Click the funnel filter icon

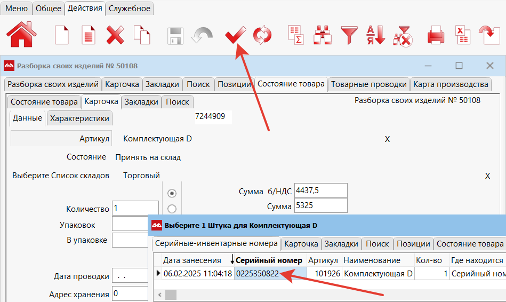tap(349, 36)
